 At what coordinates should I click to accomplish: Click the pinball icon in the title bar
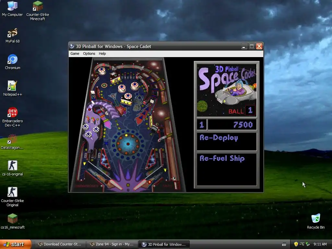pos(72,46)
